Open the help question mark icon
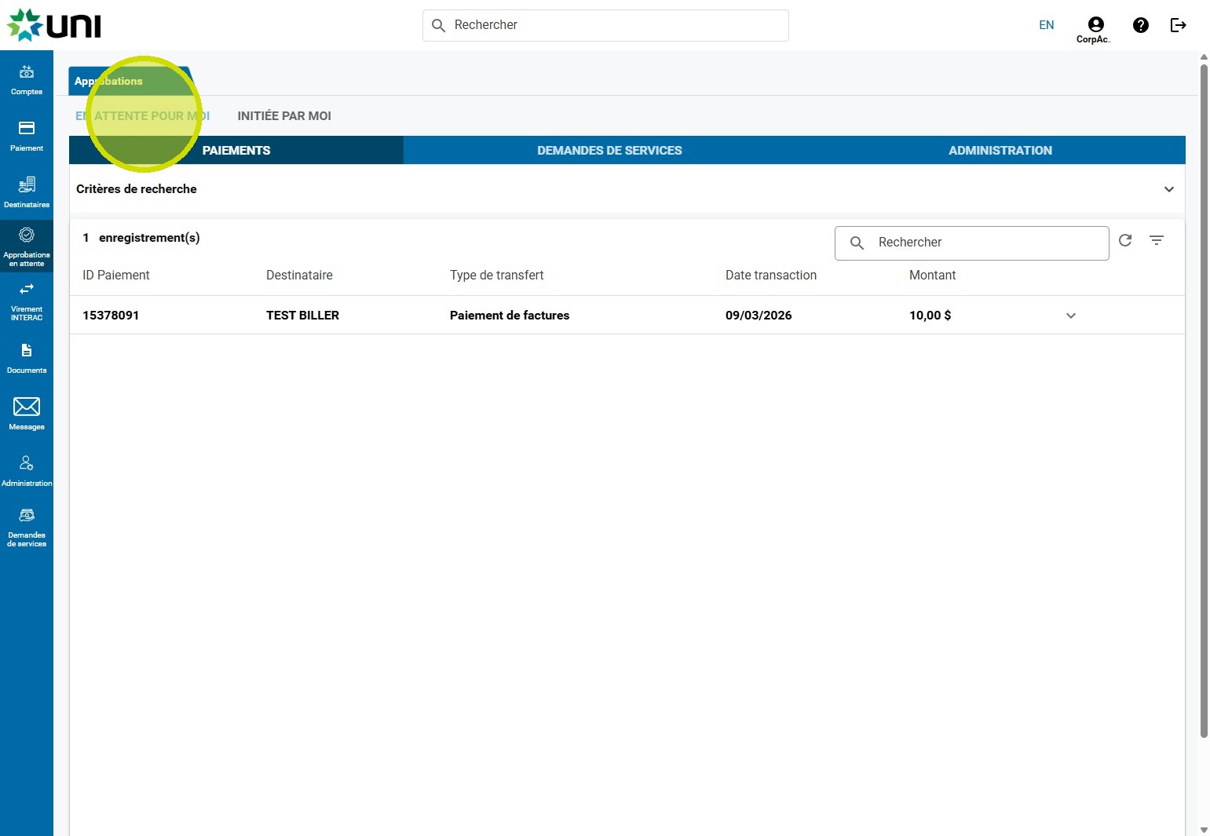 1141,25
